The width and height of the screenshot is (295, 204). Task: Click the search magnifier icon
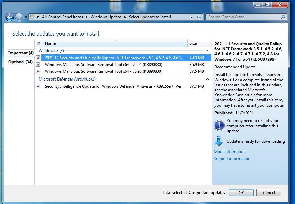tap(283, 17)
